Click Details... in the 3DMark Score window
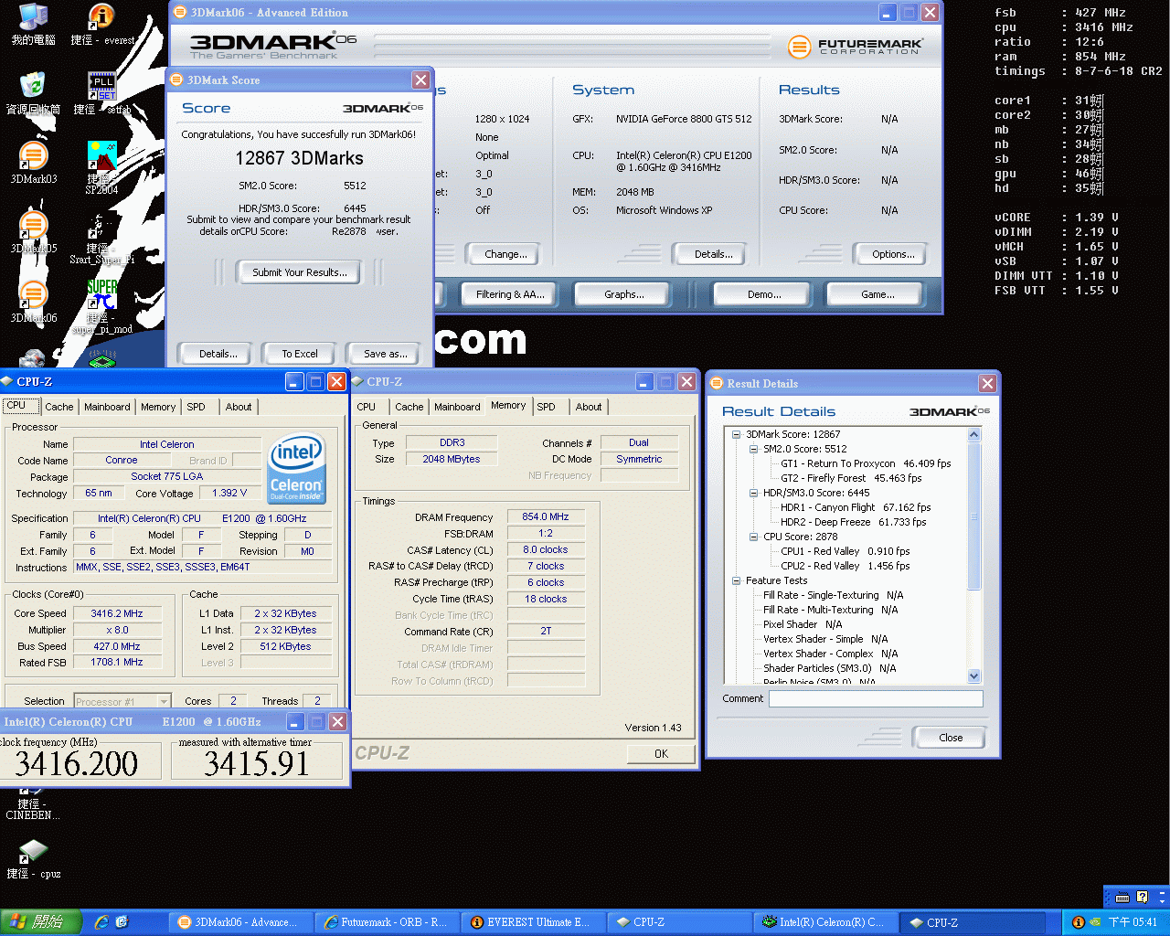1170x936 pixels. (x=218, y=354)
